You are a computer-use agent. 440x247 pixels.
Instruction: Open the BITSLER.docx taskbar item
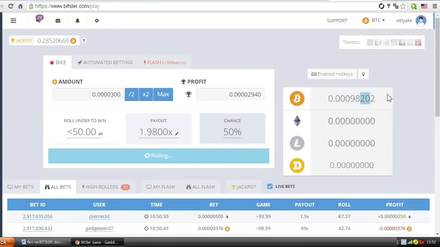(43, 242)
